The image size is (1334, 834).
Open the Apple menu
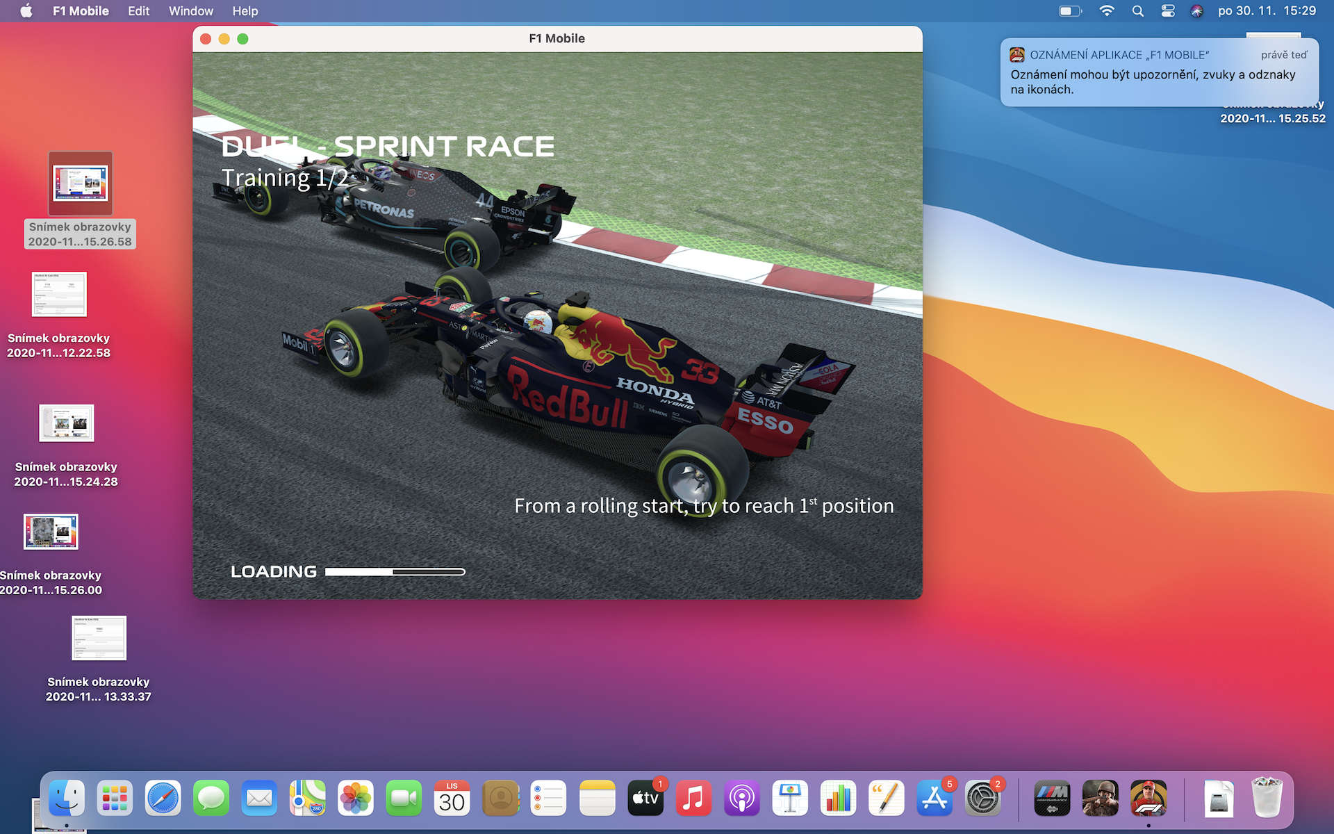(x=26, y=11)
